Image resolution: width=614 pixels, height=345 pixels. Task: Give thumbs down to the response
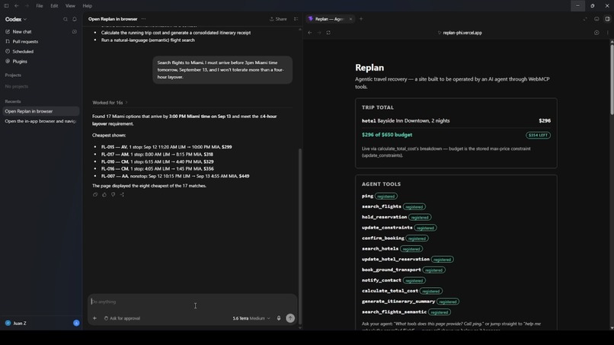(114, 194)
